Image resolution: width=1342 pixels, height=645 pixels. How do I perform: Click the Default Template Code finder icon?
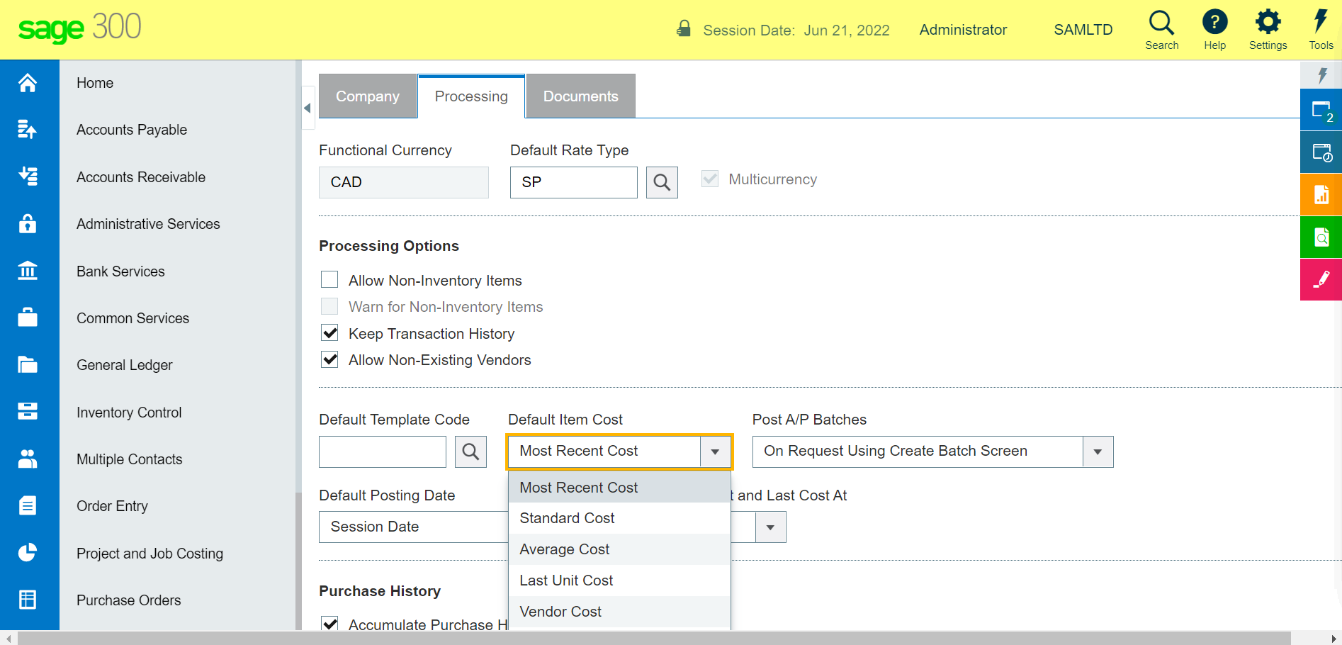(470, 451)
